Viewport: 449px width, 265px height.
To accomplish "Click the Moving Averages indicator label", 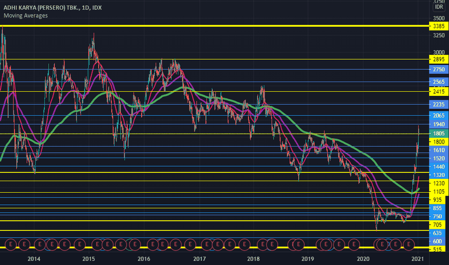I will pos(26,15).
